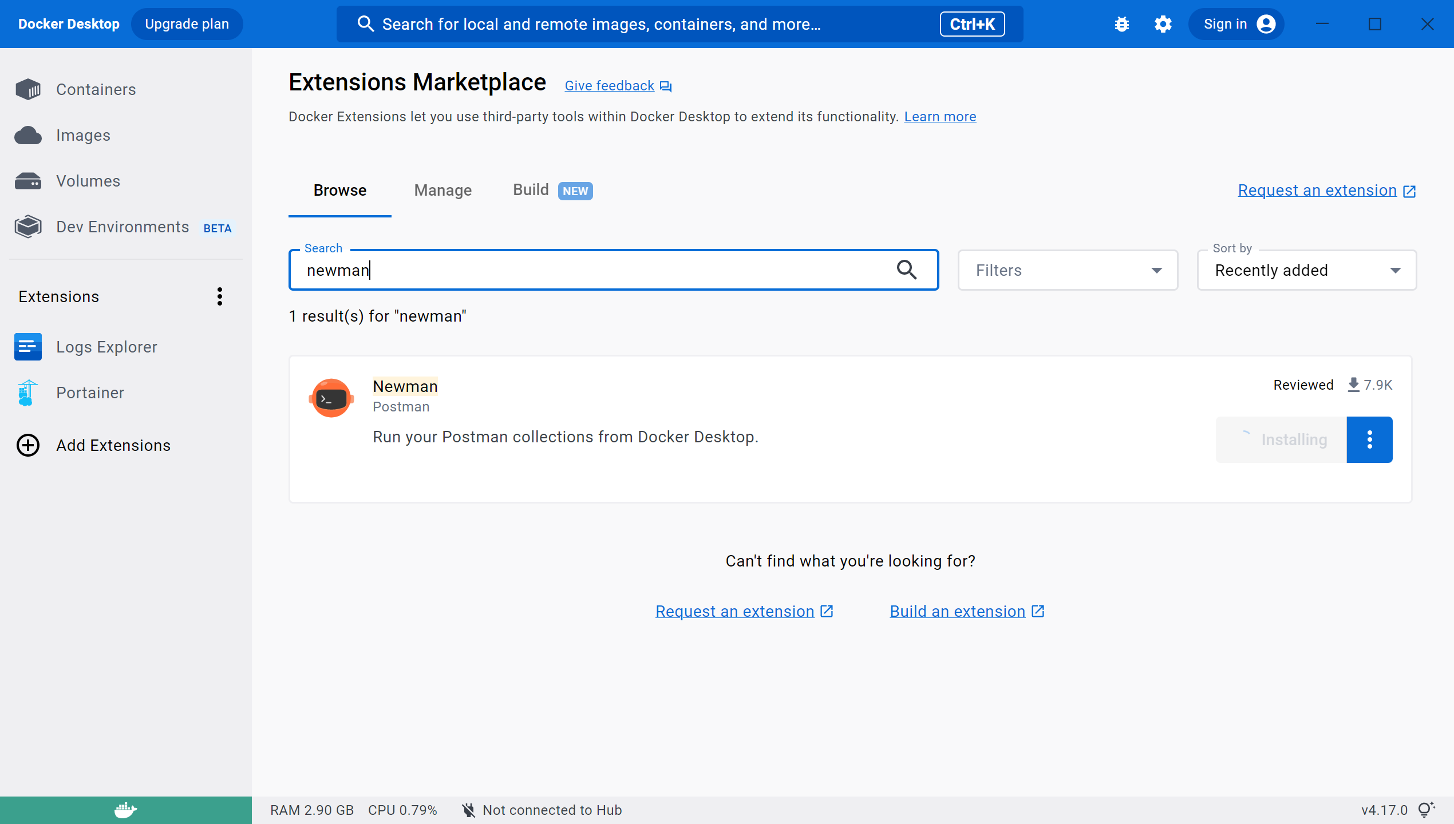Open Newman extension options kebab button
Image resolution: width=1454 pixels, height=824 pixels.
(x=1369, y=439)
